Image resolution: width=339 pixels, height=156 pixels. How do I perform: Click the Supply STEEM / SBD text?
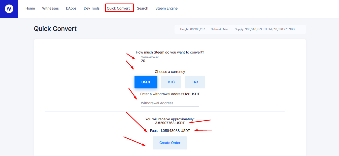[x=265, y=29]
